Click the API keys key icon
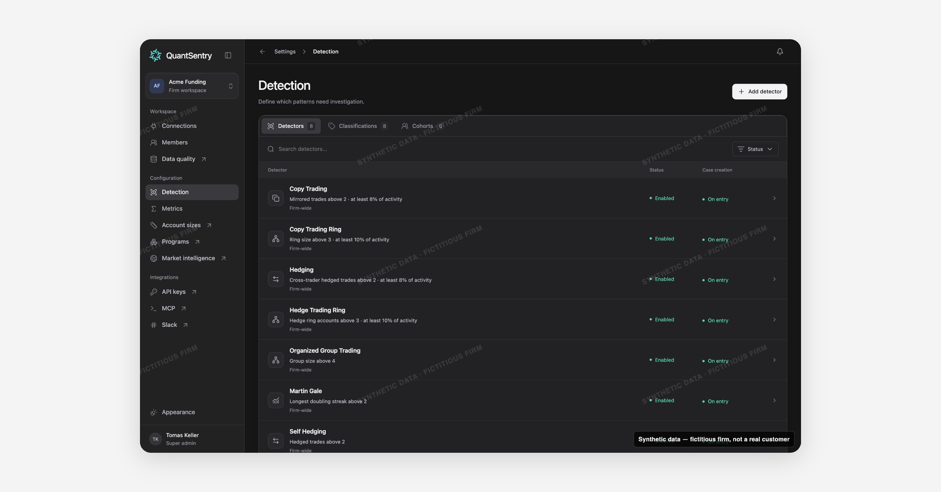The height and width of the screenshot is (492, 941). click(x=154, y=292)
